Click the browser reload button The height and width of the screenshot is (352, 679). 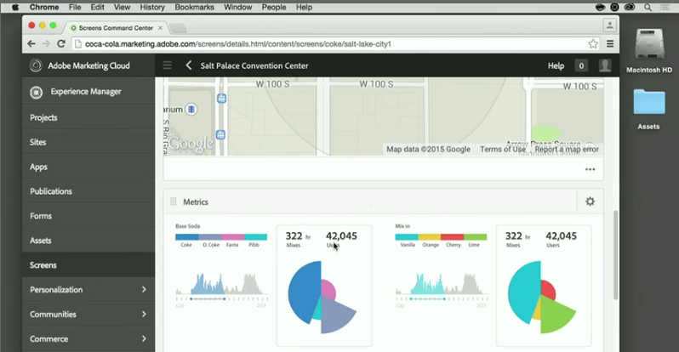(x=62, y=43)
